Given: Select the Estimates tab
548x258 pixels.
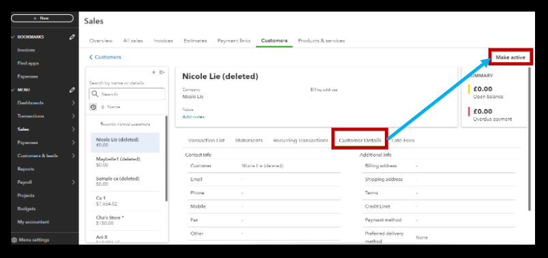Looking at the screenshot, I should click(195, 41).
